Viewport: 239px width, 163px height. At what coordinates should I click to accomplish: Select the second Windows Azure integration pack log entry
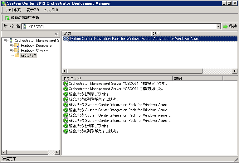119,110
